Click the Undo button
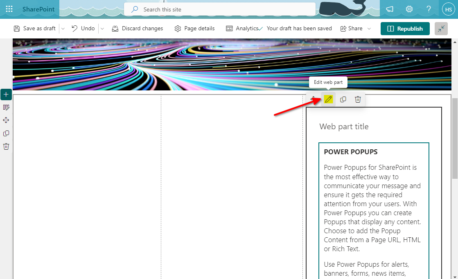 pyautogui.click(x=83, y=29)
